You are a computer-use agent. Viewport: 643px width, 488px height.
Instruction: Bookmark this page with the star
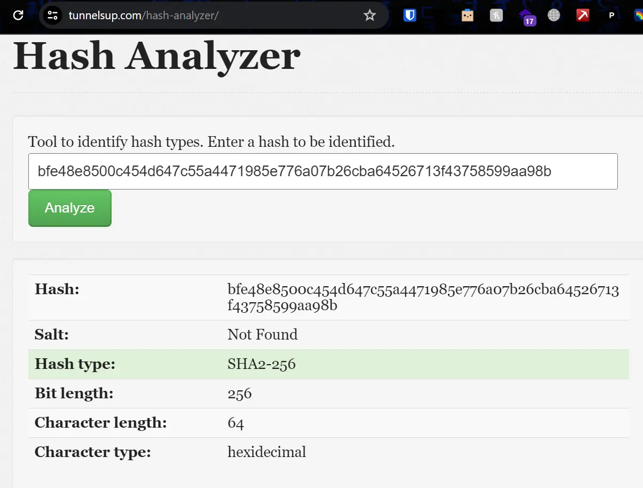[x=370, y=15]
